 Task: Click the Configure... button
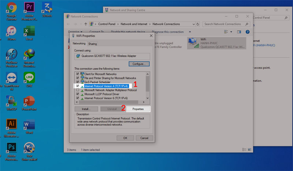(139, 64)
